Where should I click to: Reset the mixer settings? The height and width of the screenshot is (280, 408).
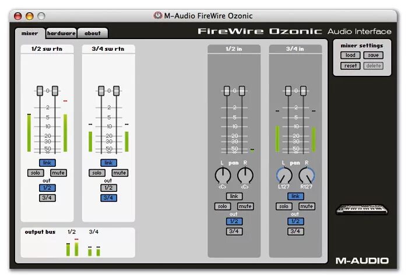[350, 66]
